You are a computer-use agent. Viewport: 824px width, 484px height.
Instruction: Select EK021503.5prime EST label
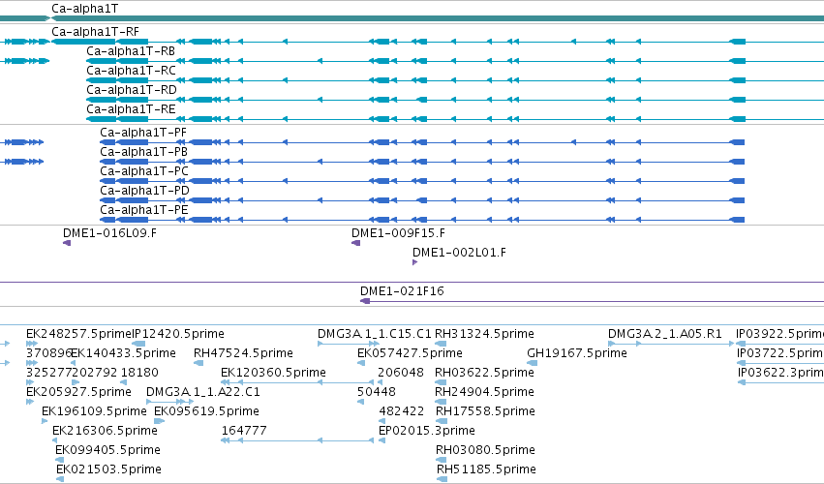tap(108, 470)
